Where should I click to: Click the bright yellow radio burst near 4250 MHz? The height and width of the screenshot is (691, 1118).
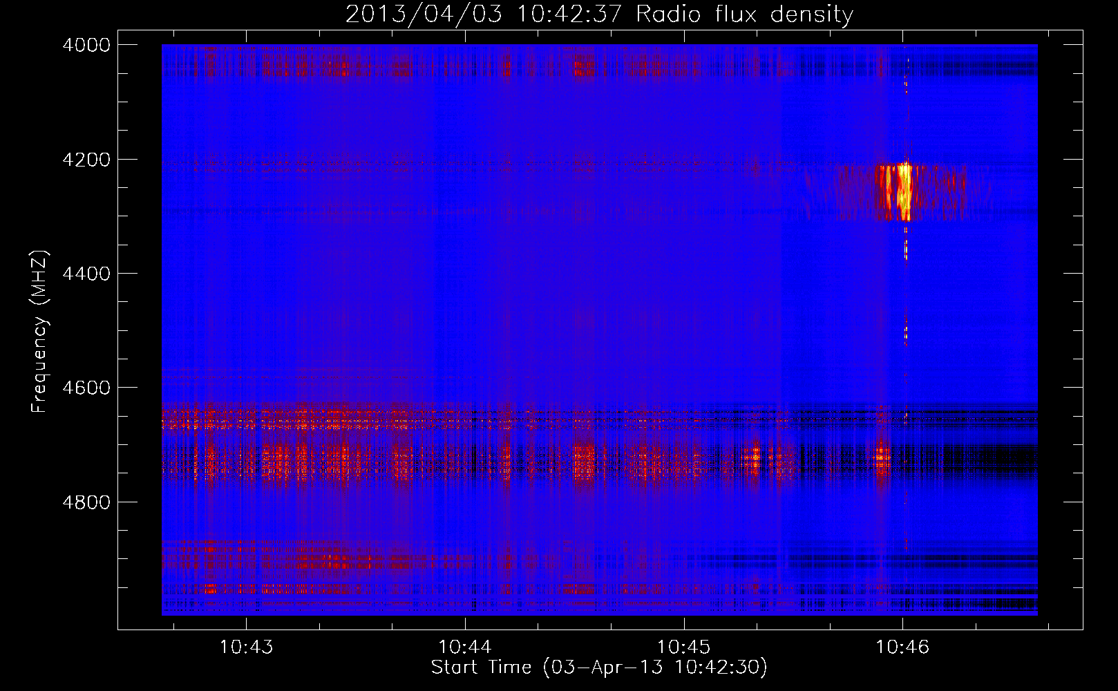[903, 192]
